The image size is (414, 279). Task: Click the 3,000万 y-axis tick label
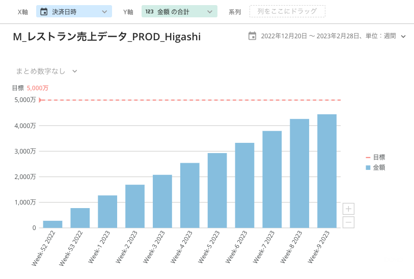[x=25, y=151]
